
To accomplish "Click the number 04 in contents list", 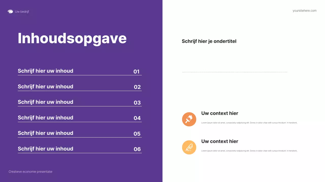I will click(137, 118).
